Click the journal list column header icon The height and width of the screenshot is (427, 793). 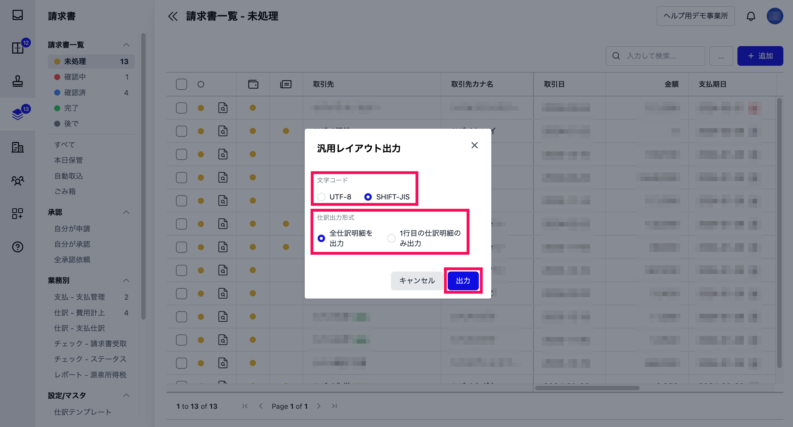[x=286, y=84]
